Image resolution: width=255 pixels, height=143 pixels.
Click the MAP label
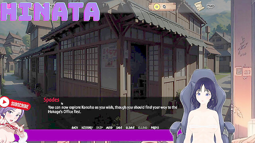(x=211, y=6)
